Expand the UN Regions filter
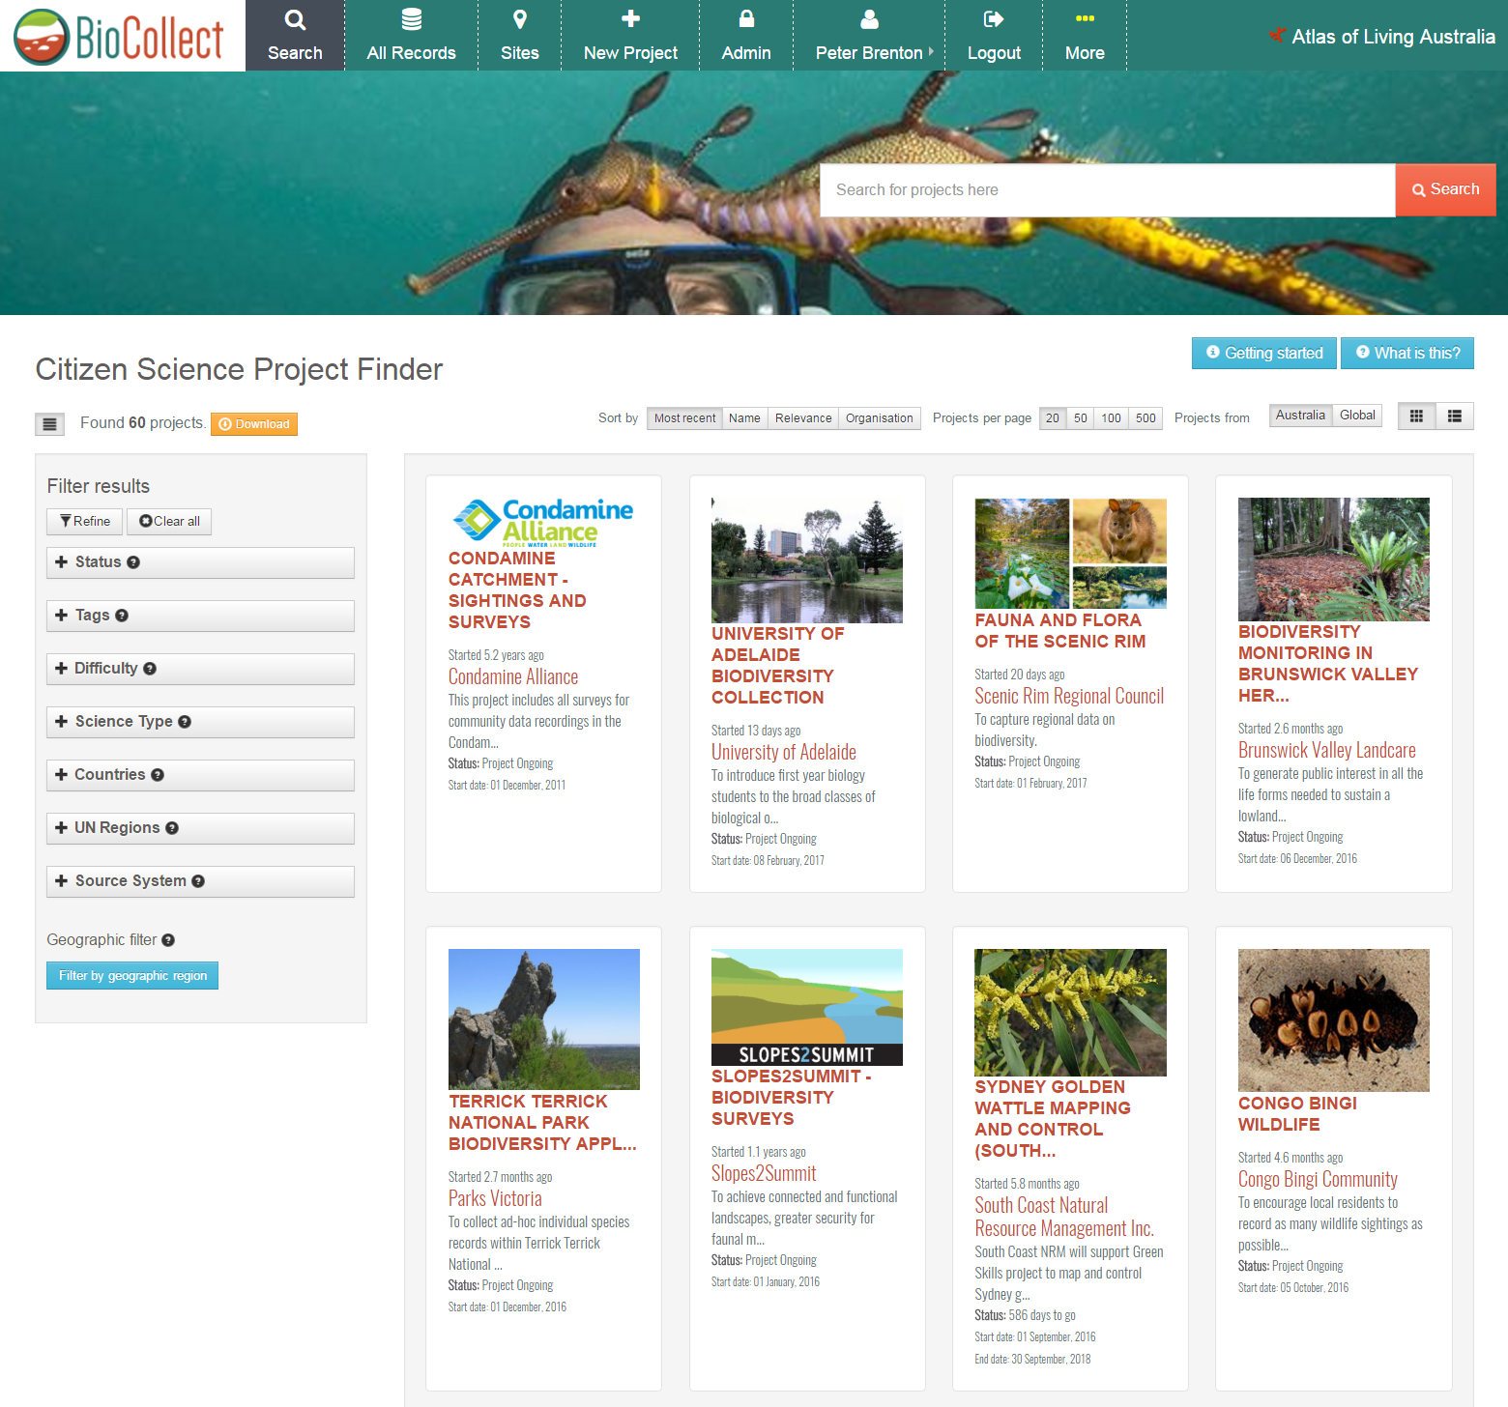The height and width of the screenshot is (1407, 1508). (200, 828)
